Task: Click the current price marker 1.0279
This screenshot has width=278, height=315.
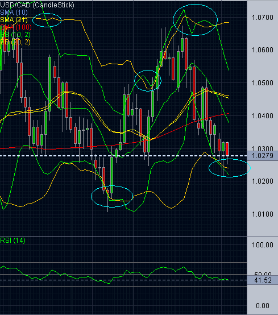Action: click(x=262, y=156)
